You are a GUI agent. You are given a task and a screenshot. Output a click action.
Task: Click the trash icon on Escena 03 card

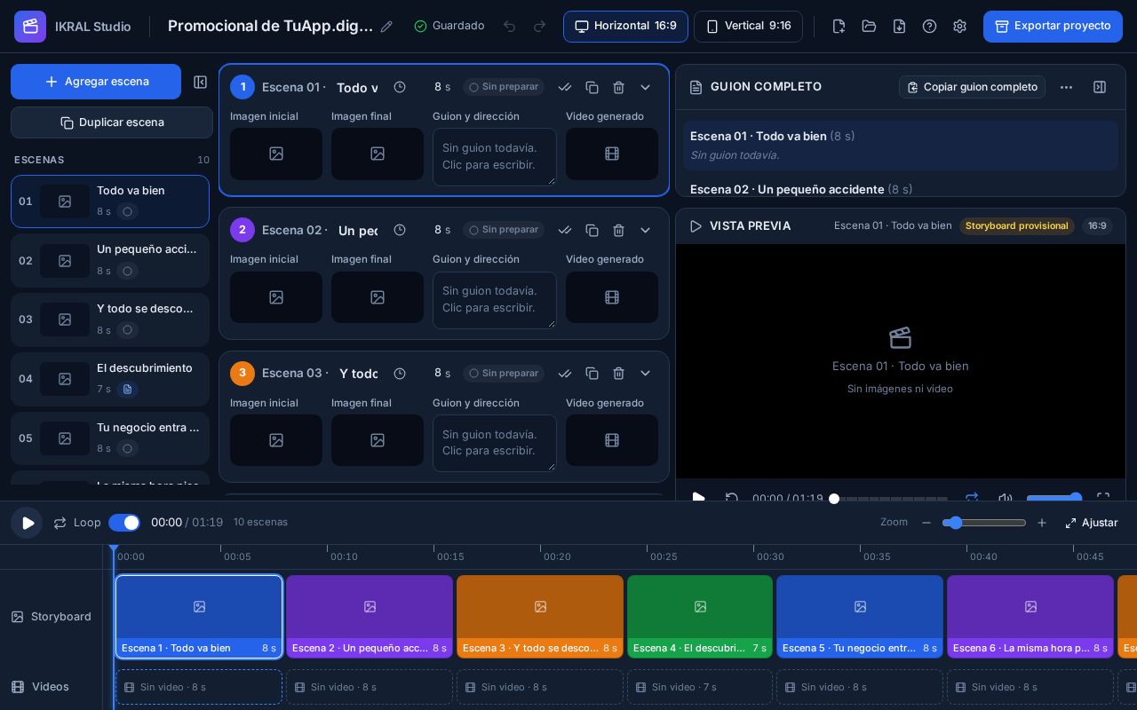pyautogui.click(x=618, y=373)
